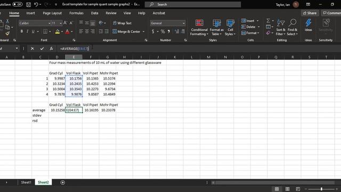Screen dimensions: 341x192
Task: Toggle Italic formatting
Action: coord(27,31)
